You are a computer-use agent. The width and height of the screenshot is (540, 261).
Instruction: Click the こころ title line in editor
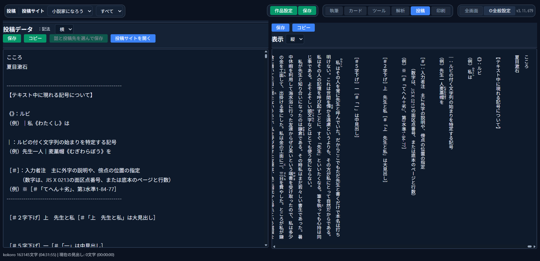tap(14, 58)
